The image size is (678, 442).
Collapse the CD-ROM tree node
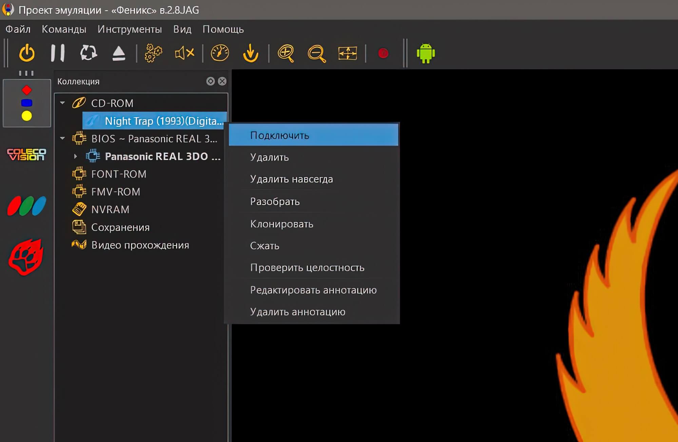point(62,103)
